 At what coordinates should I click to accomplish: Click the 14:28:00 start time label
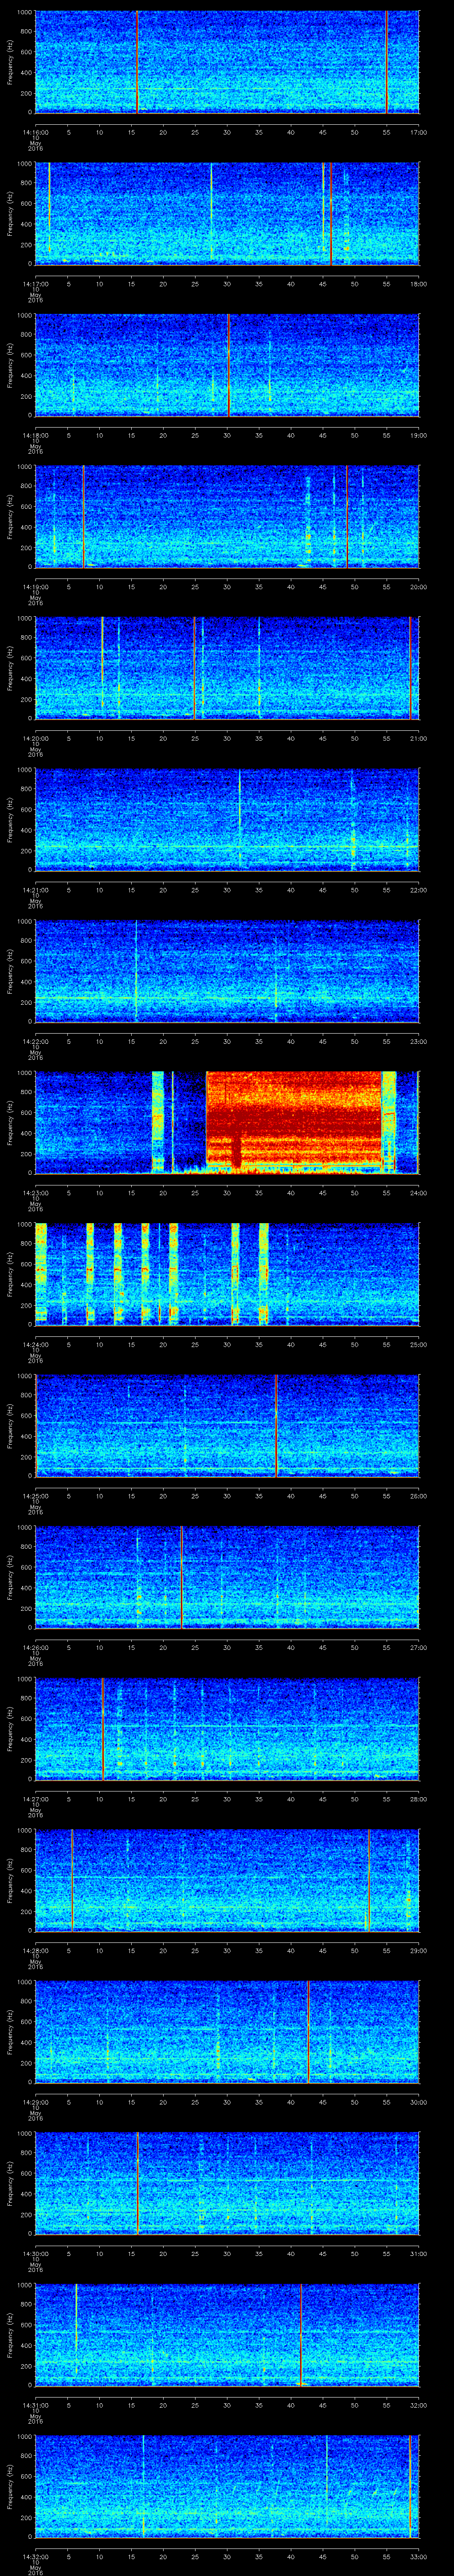pos(35,1950)
